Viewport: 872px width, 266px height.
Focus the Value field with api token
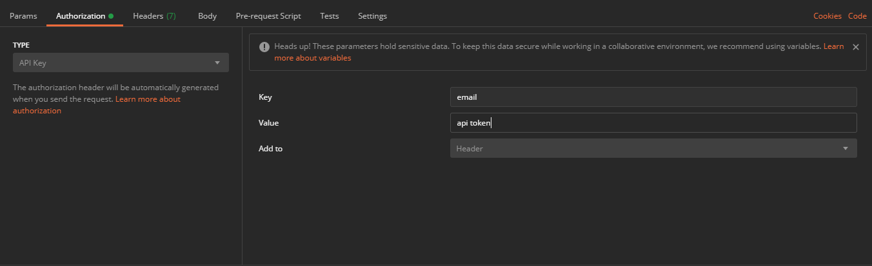click(653, 123)
